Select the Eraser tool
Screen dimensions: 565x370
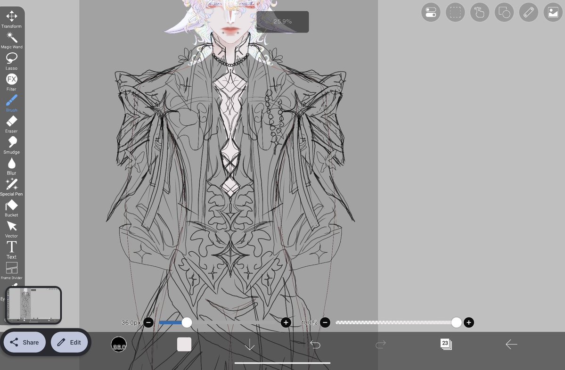(x=11, y=124)
